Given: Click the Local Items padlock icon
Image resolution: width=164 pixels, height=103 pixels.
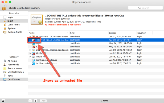Looking at the screenshot, I should [x=5, y=25].
